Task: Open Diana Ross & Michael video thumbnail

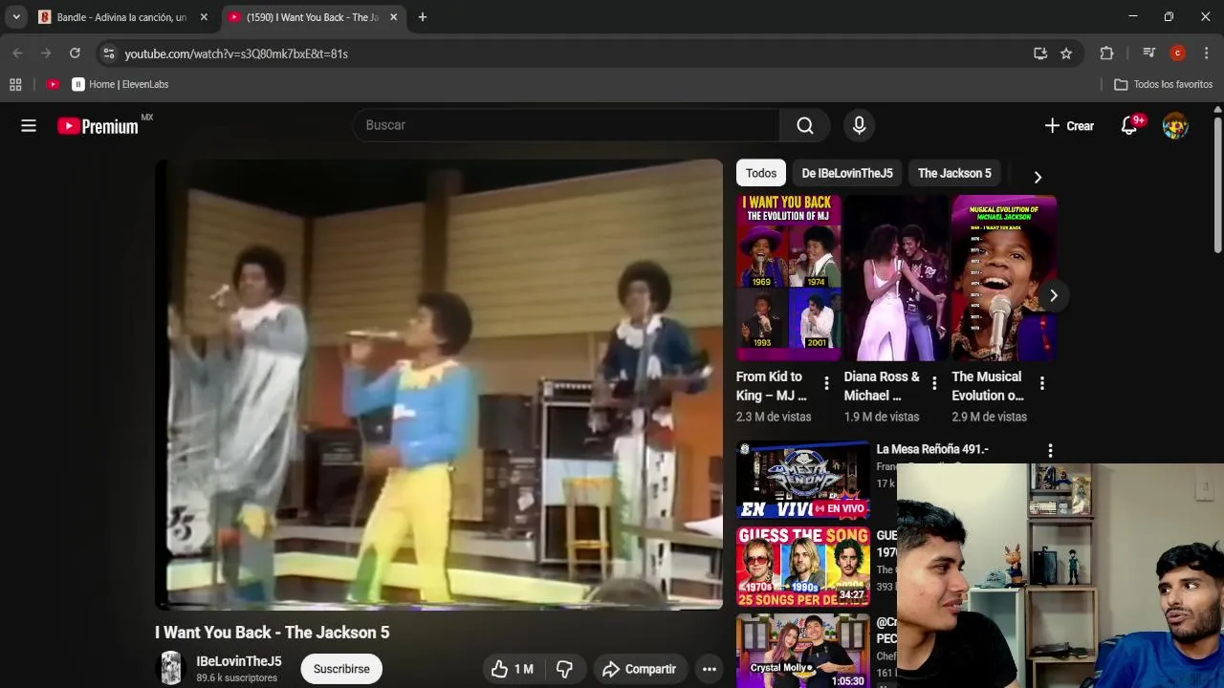Action: coord(896,278)
